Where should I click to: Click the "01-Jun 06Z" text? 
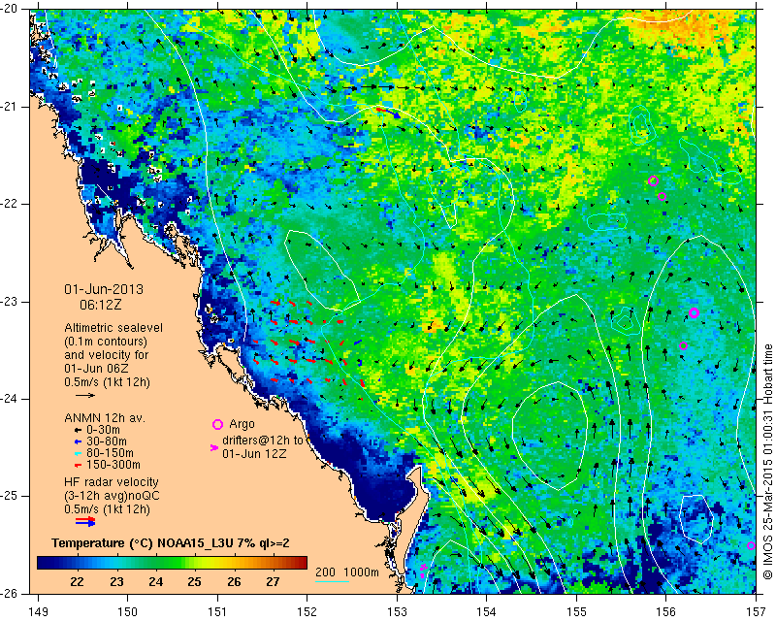point(96,369)
